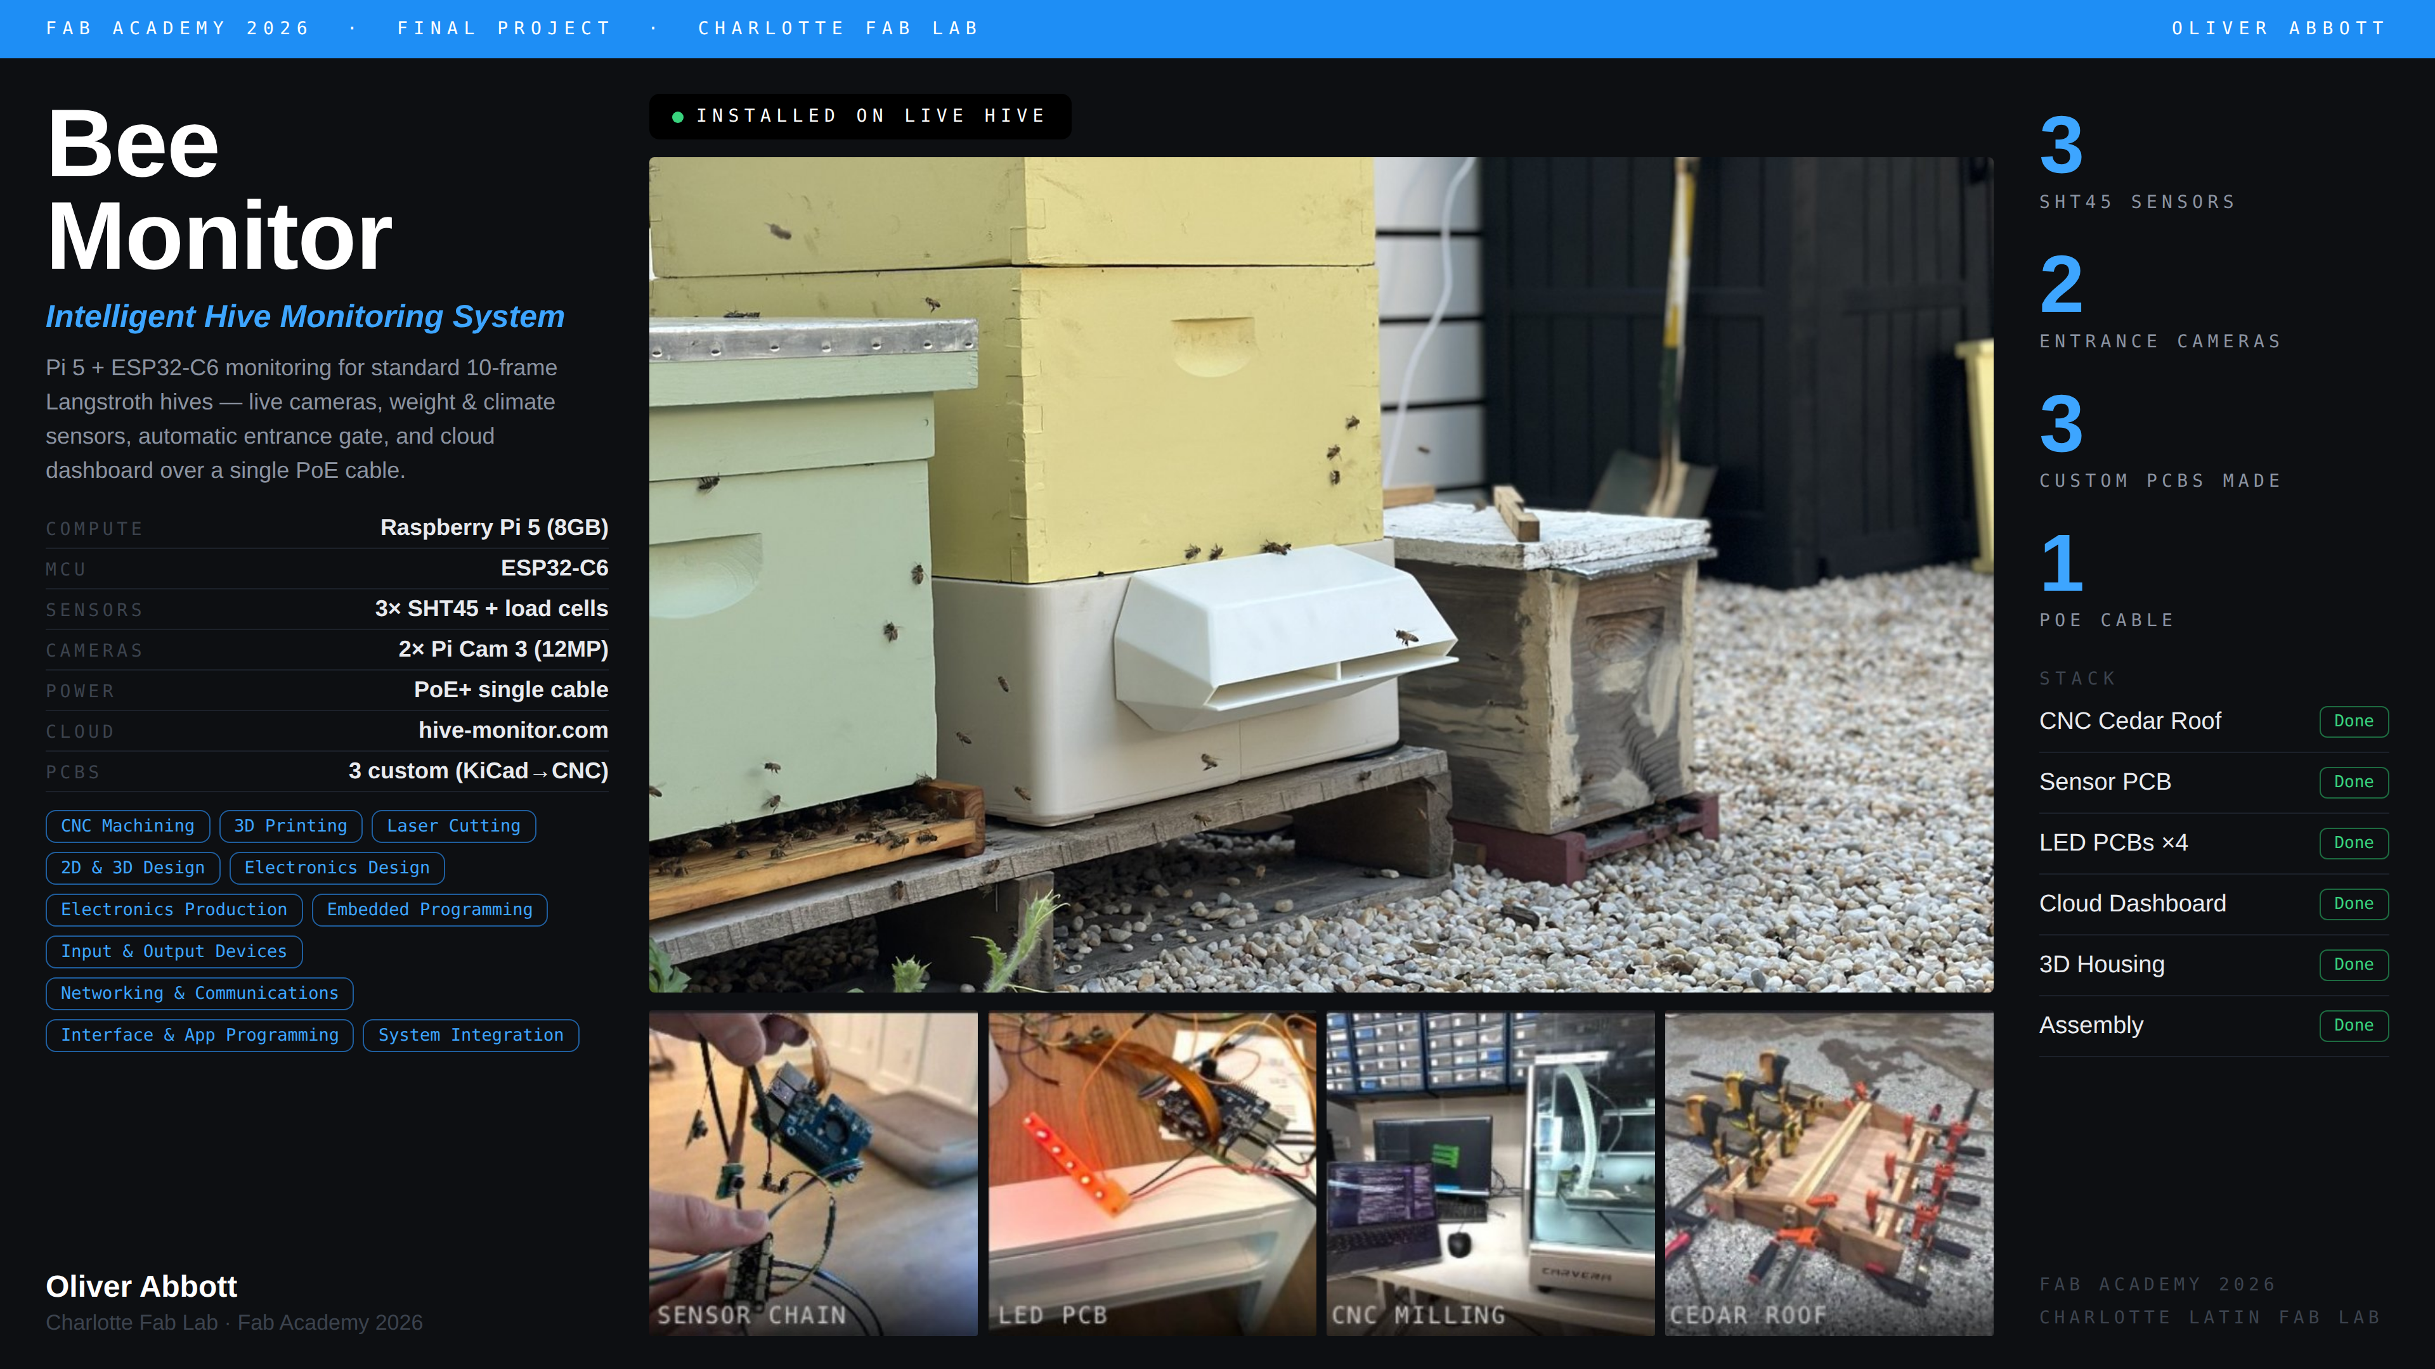2435x1369 pixels.
Task: Click the Done badge for 3D Housing
Action: pos(2354,965)
